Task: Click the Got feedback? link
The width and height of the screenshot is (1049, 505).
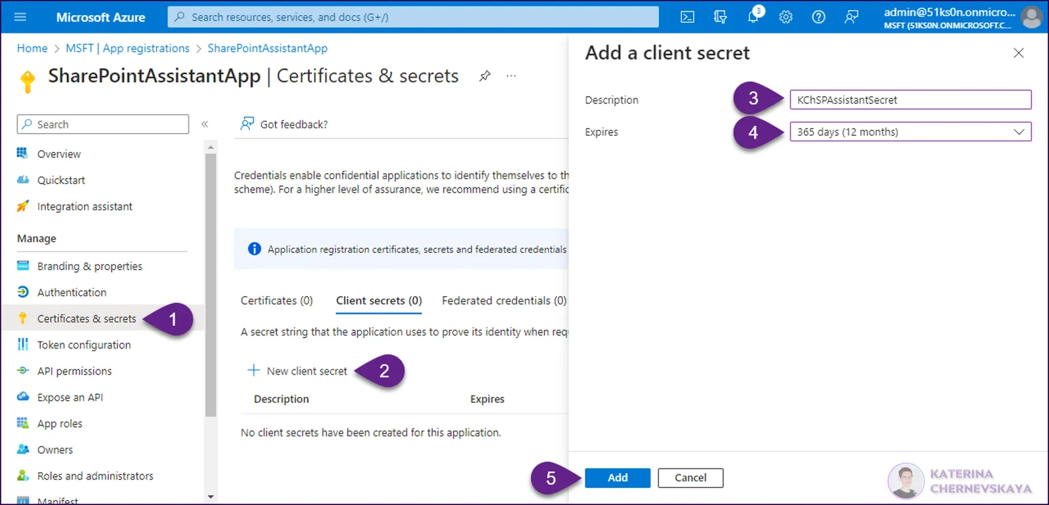Action: (284, 124)
